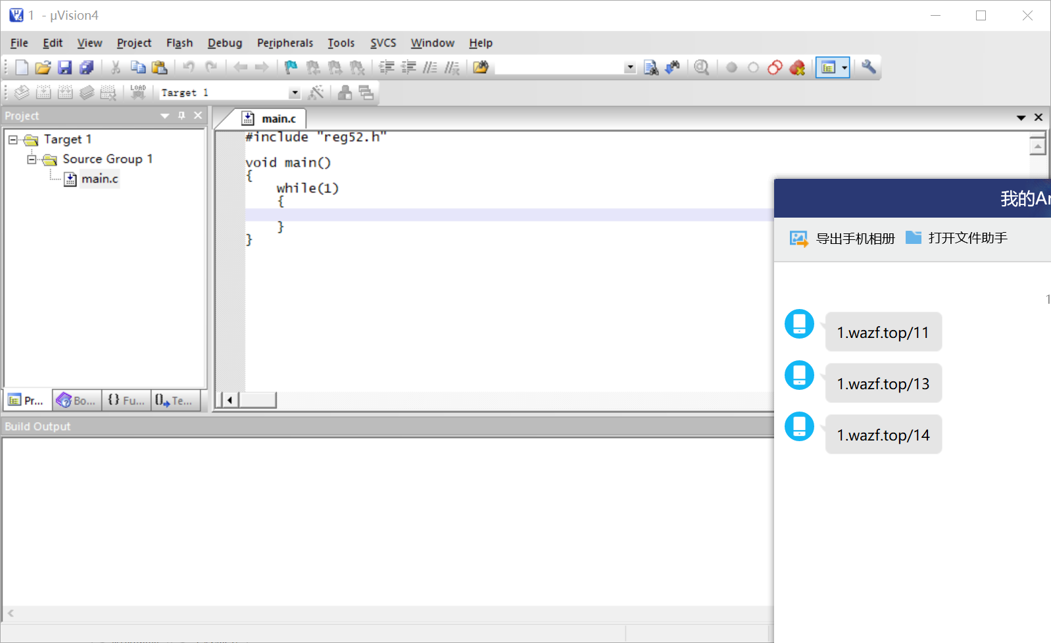Save the current file with the floppy icon

coord(64,67)
